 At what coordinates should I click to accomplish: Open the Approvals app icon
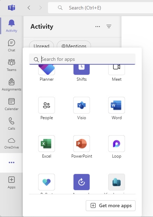point(82,182)
